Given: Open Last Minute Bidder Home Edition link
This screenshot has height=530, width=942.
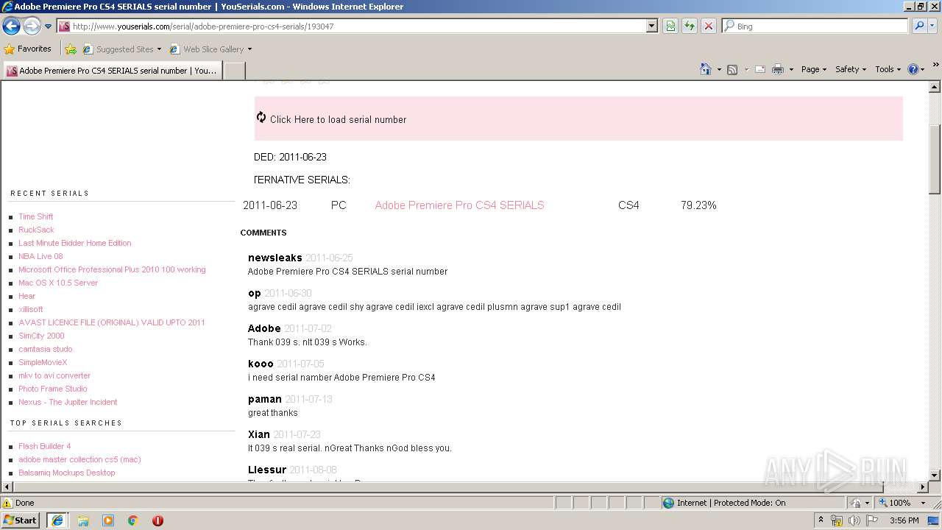Looking at the screenshot, I should tap(75, 243).
